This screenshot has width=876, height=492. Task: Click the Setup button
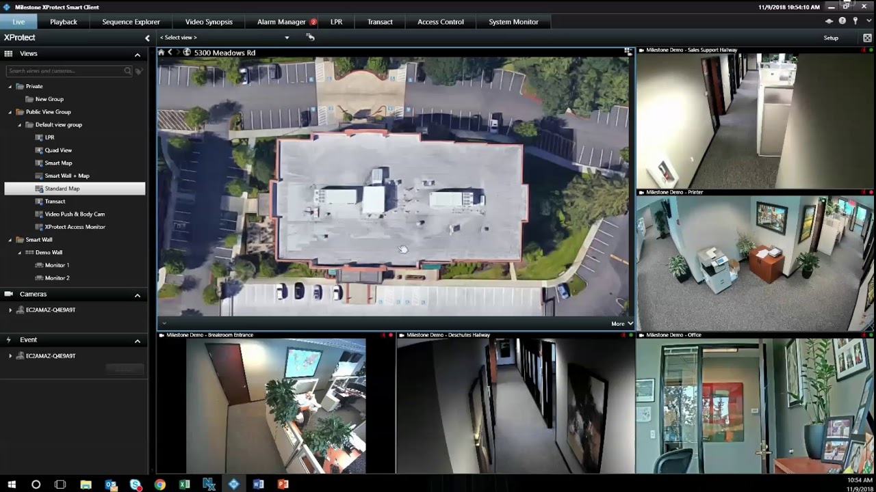[x=831, y=38]
